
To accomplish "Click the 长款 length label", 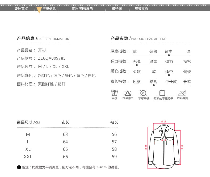I will point(187,82).
